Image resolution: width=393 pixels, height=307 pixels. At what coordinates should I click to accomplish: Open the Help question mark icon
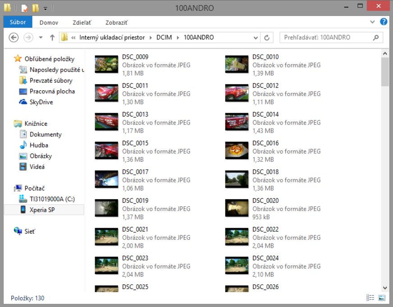click(384, 22)
